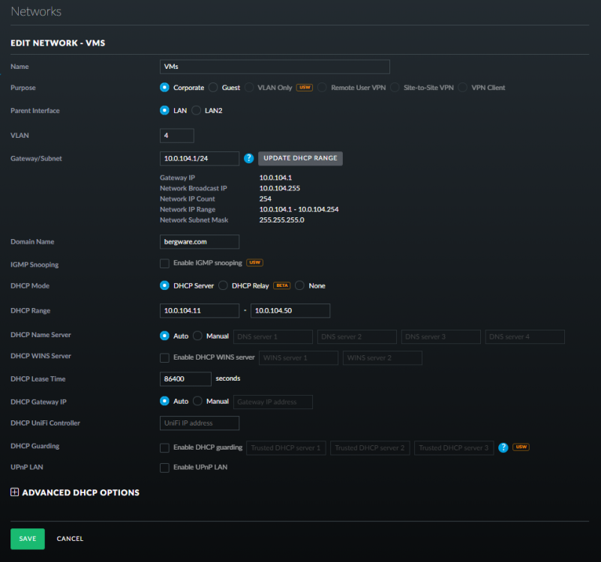Viewport: 601px width, 562px height.
Task: Click Trusted DHCP server 3 field
Action: pyautogui.click(x=454, y=448)
